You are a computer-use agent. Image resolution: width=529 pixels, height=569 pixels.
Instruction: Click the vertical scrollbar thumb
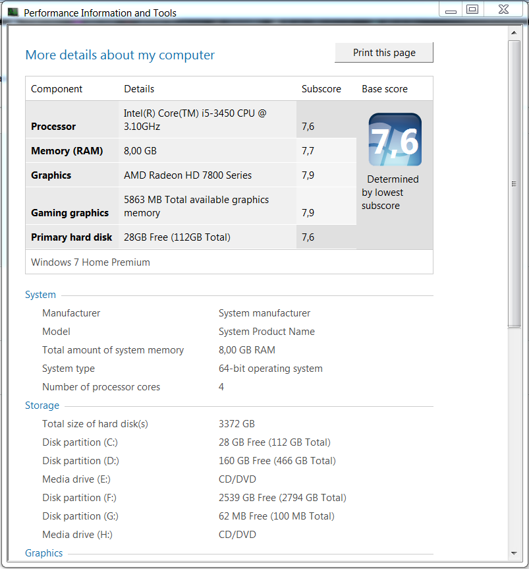515,183
